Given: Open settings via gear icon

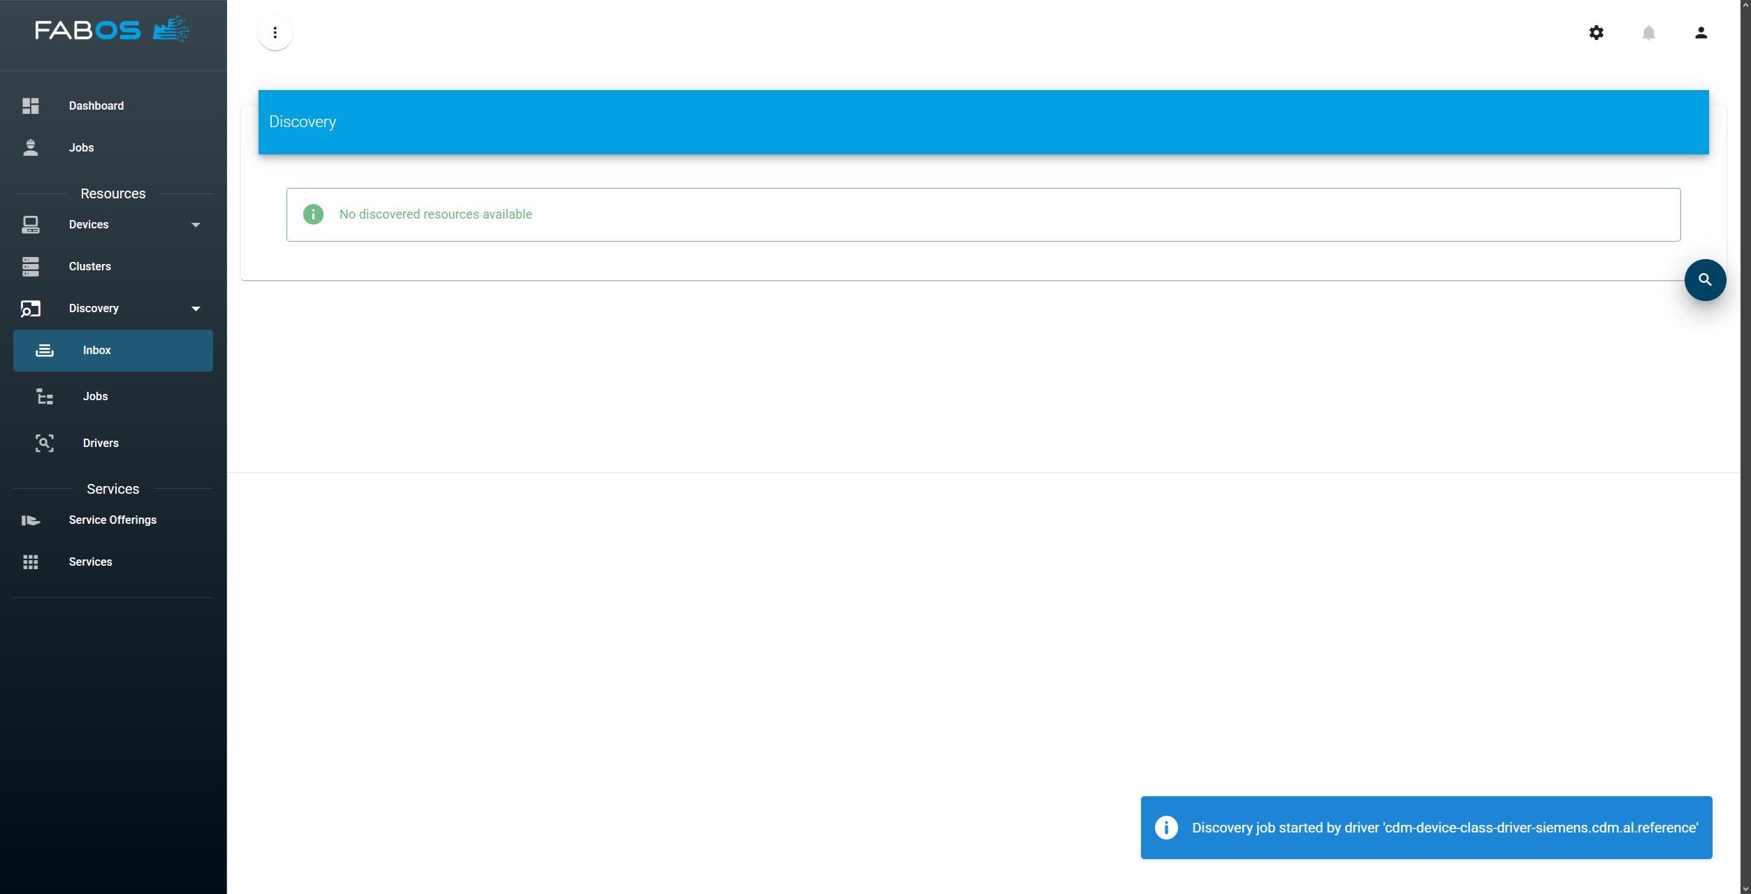Looking at the screenshot, I should 1596,33.
